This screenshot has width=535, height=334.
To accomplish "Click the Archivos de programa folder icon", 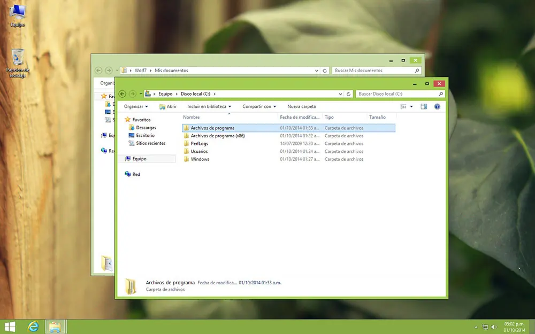I will [186, 128].
